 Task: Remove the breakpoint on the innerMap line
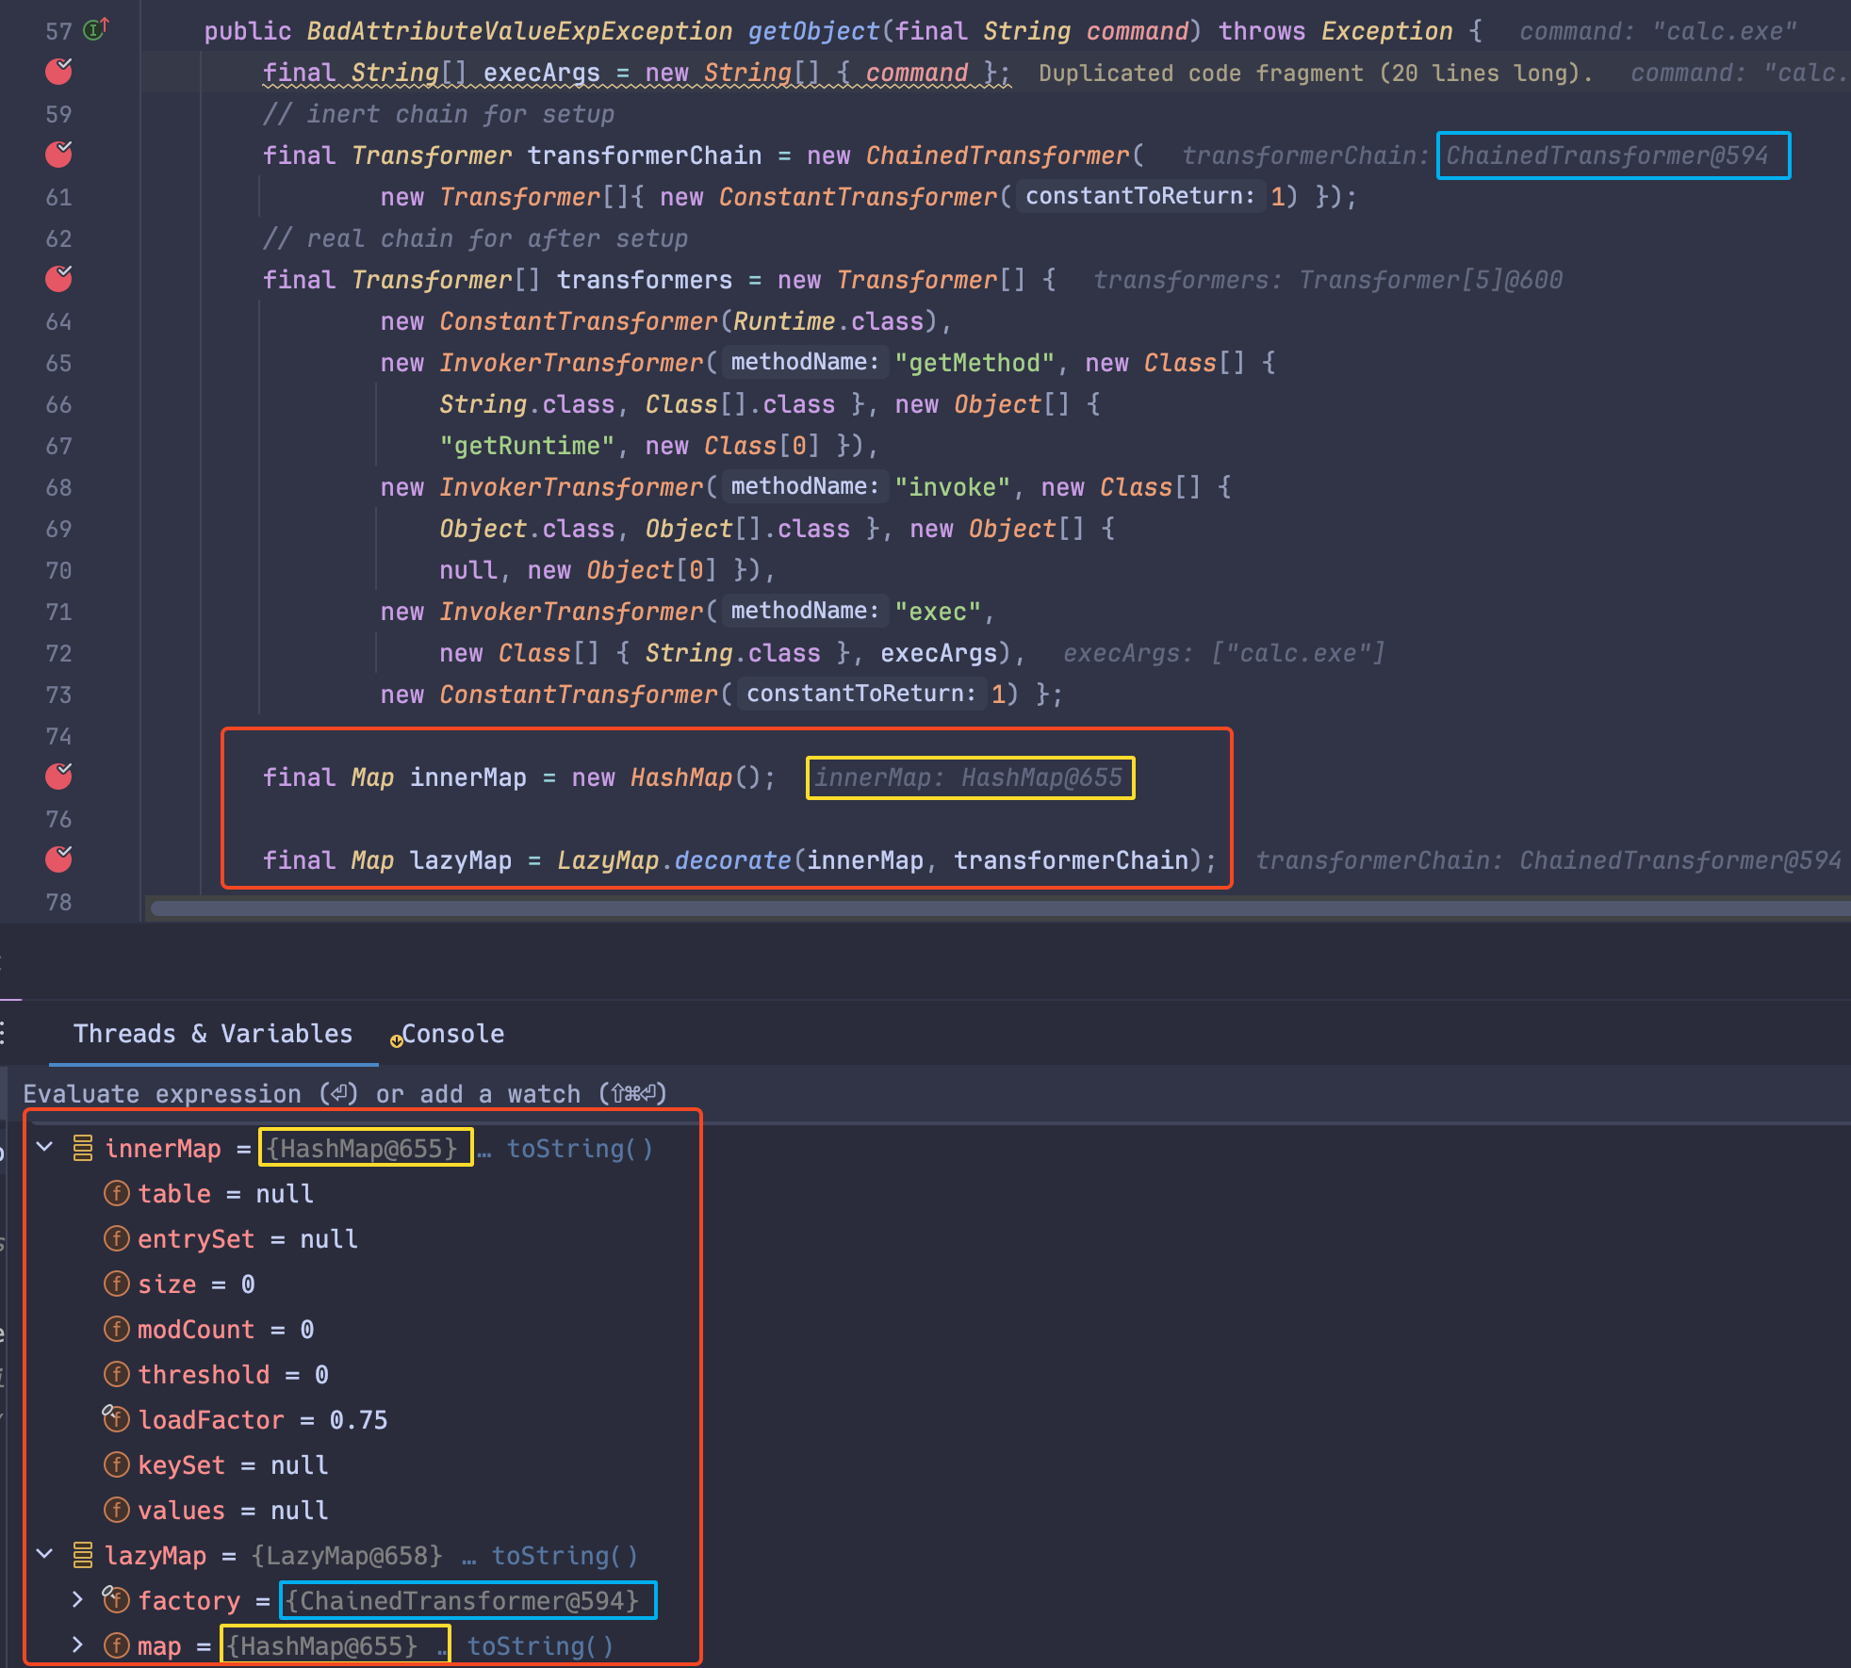59,777
